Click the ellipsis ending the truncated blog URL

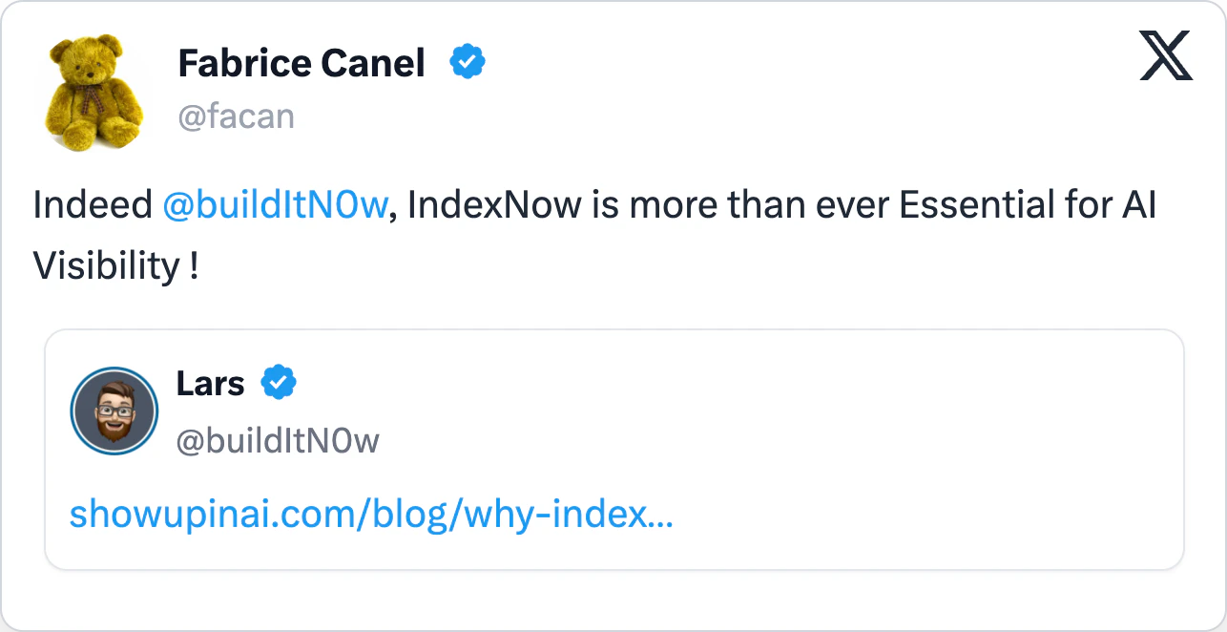(x=661, y=516)
